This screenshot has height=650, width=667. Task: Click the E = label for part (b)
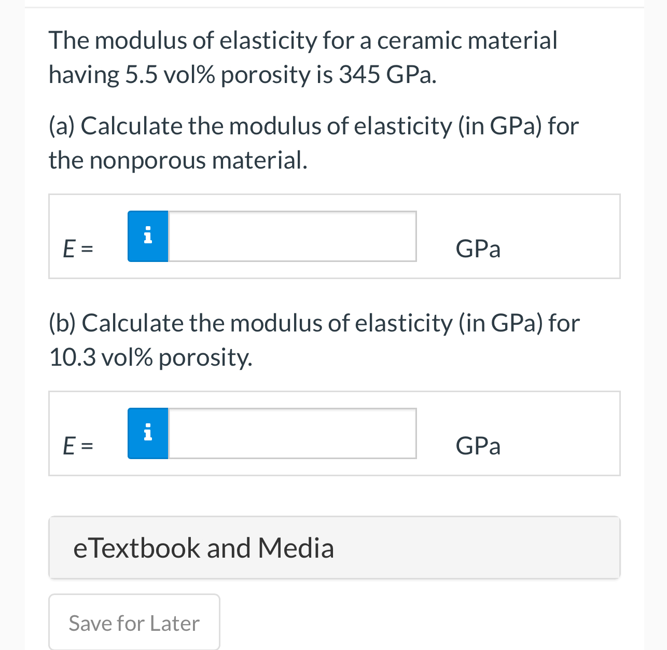(x=78, y=445)
